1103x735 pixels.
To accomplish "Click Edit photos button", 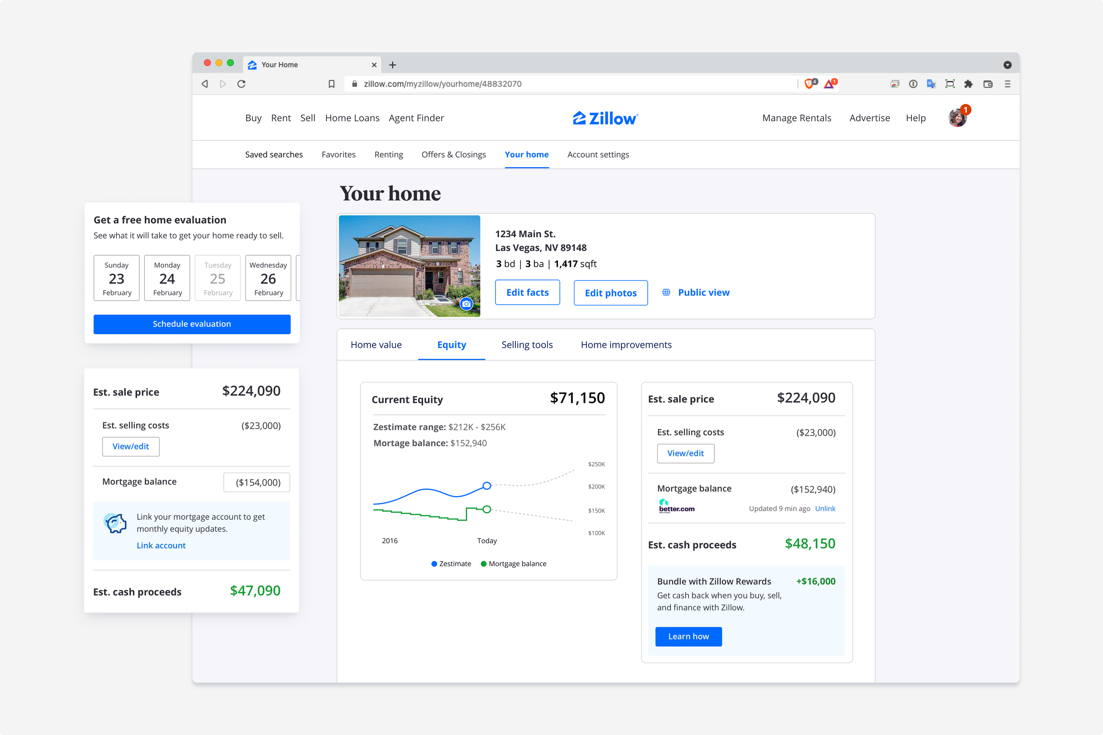I will click(x=611, y=293).
